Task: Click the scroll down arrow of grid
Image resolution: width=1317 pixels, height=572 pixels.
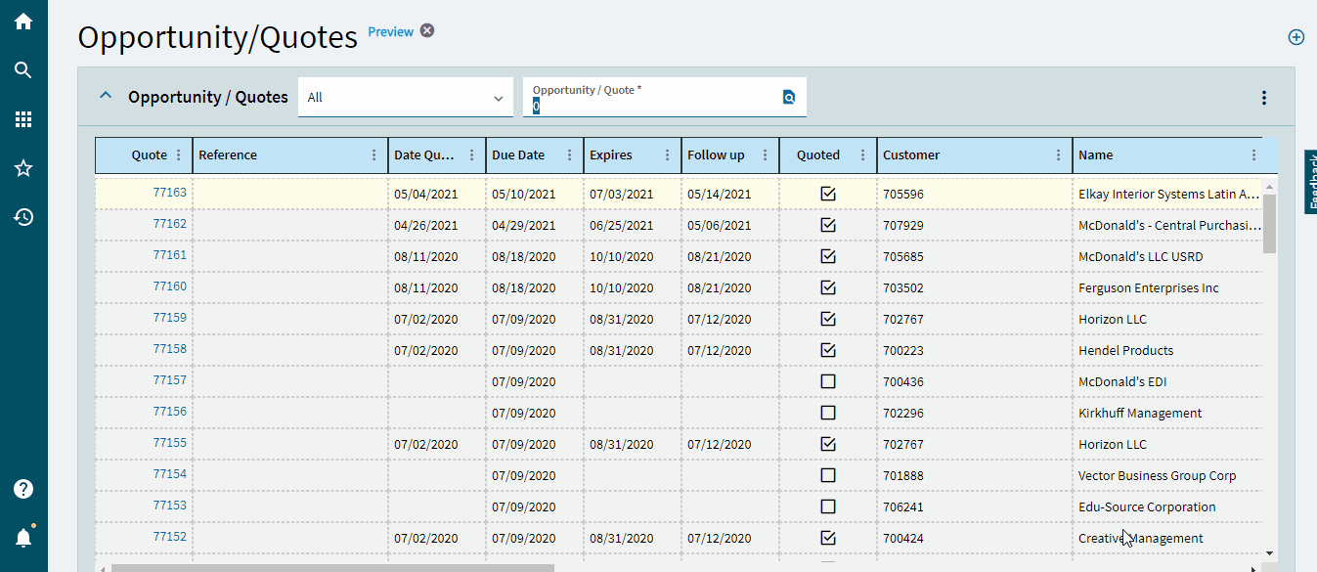Action: 1269,553
